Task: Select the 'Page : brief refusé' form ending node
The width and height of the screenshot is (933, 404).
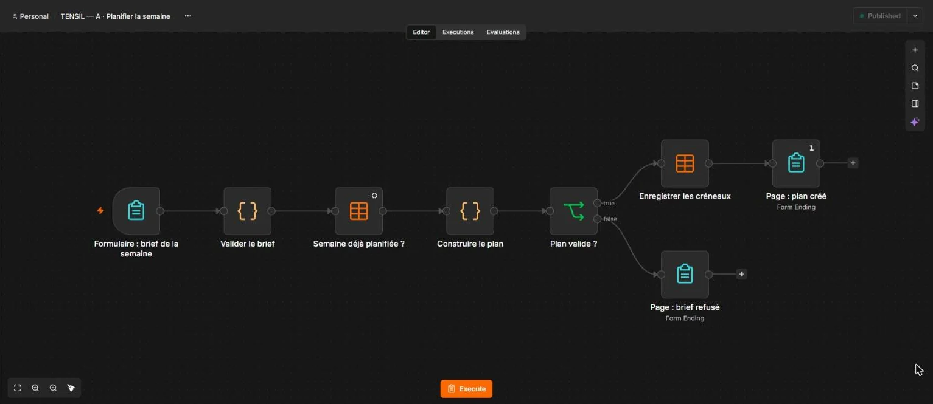Action: pos(685,275)
